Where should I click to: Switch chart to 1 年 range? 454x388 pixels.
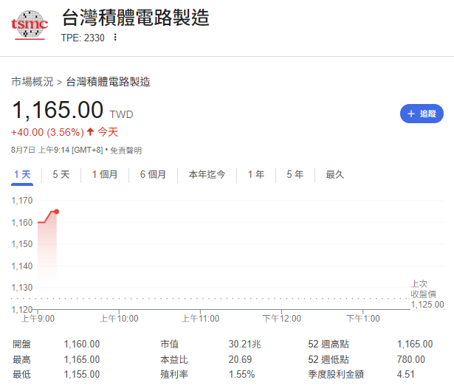(256, 175)
